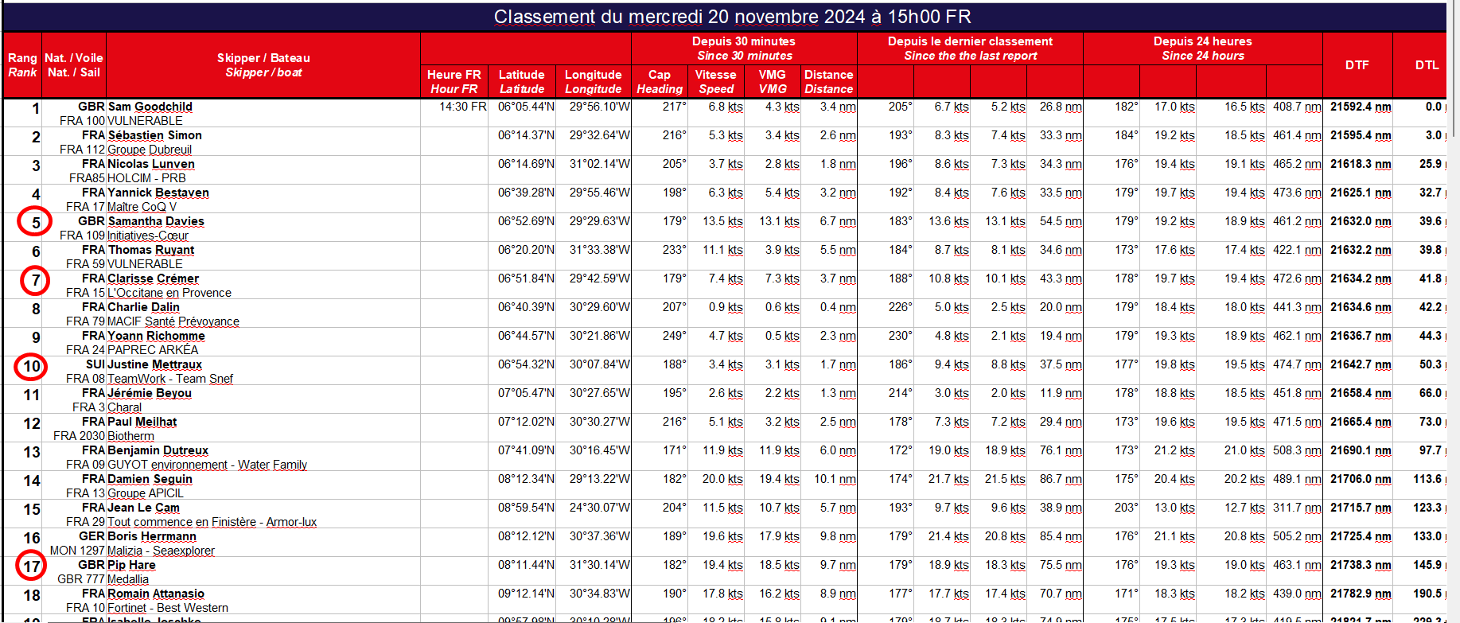
Task: Click the Latitude column header
Action: coord(521,81)
